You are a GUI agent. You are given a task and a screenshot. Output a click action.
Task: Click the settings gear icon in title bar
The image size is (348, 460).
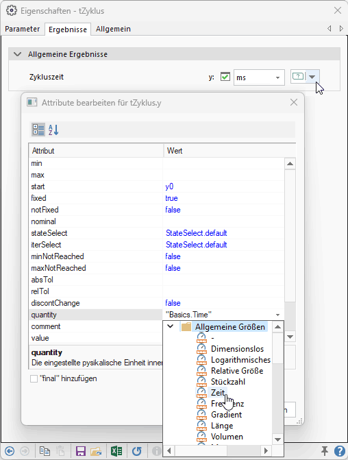12,11
